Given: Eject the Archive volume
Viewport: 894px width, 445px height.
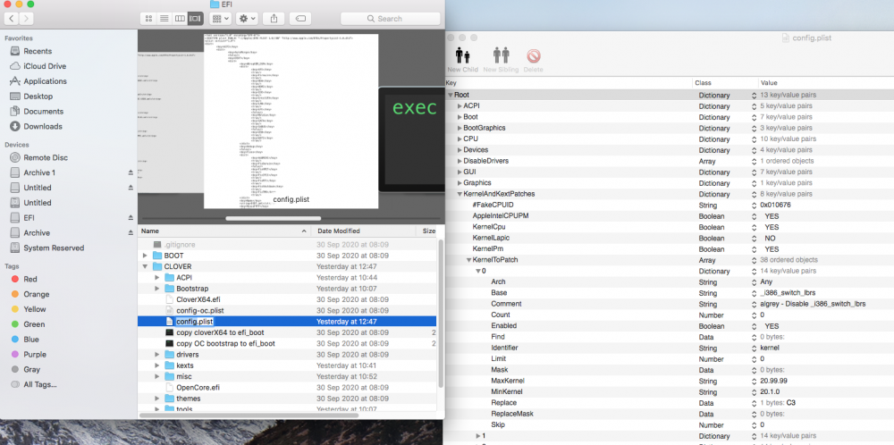Looking at the screenshot, I should pyautogui.click(x=131, y=233).
